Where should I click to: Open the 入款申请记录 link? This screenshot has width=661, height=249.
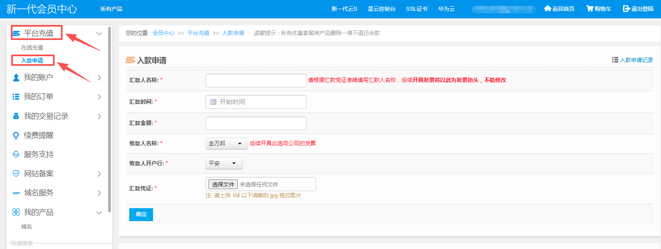[x=633, y=60]
